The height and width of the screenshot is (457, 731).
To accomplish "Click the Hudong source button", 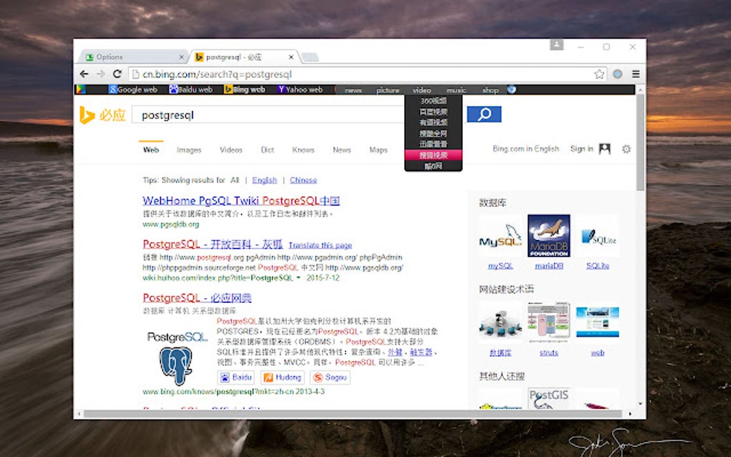I will (x=282, y=377).
